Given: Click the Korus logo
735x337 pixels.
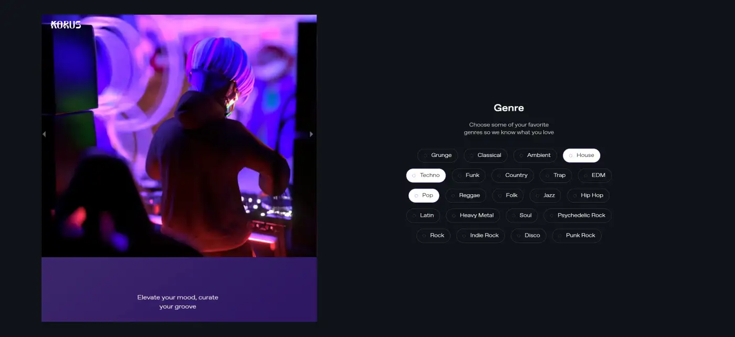Looking at the screenshot, I should [66, 25].
